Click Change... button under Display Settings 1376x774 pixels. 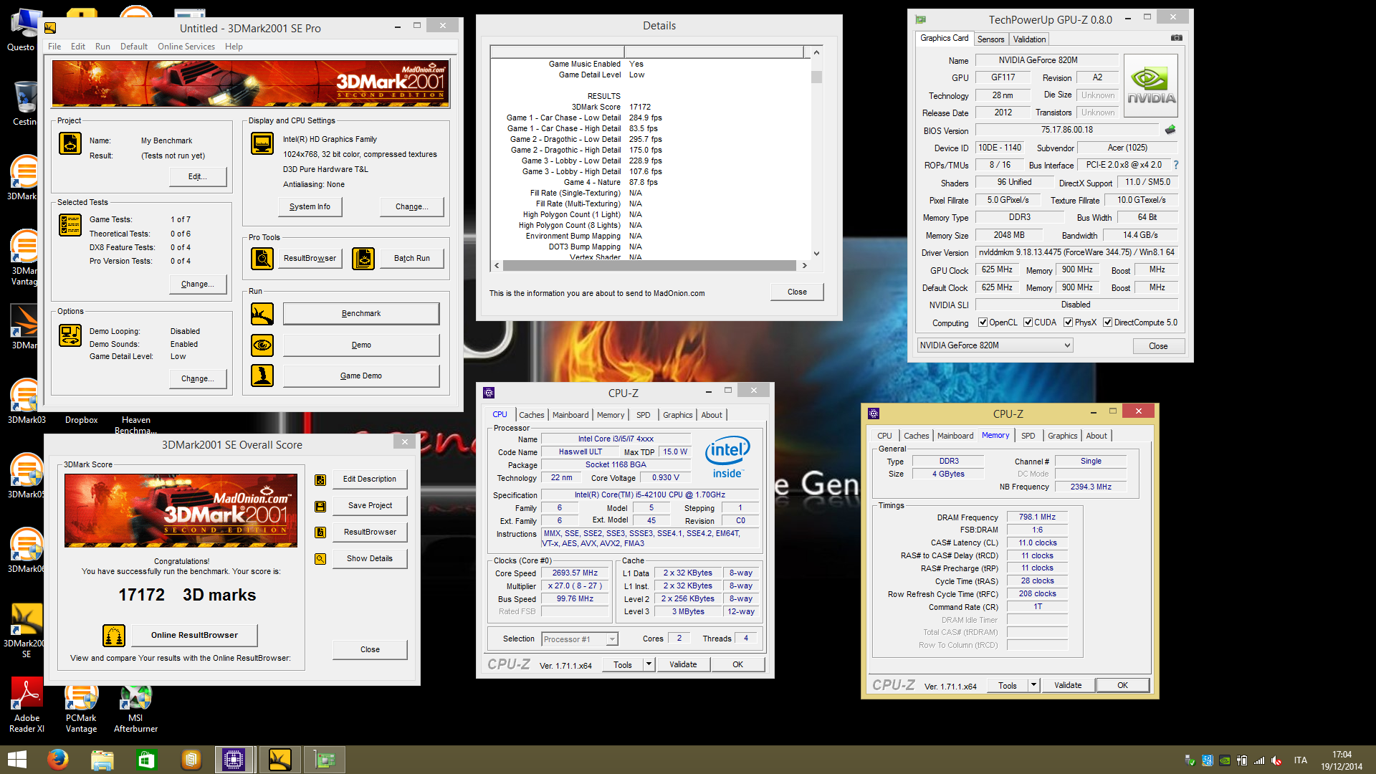coord(411,206)
